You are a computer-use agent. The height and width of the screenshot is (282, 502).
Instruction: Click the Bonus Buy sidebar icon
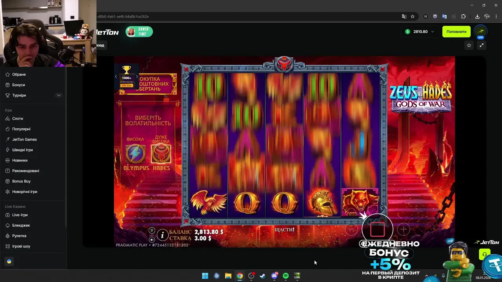tap(8, 181)
